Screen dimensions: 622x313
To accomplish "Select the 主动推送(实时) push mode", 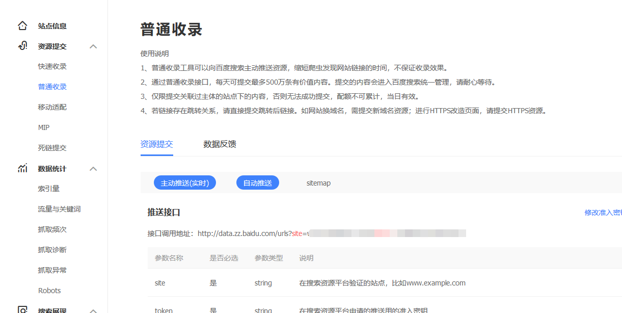I will 184,182.
